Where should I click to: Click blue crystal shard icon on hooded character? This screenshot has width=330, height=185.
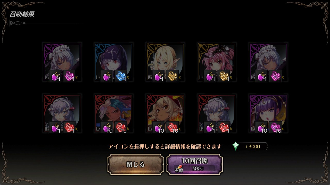(121, 76)
